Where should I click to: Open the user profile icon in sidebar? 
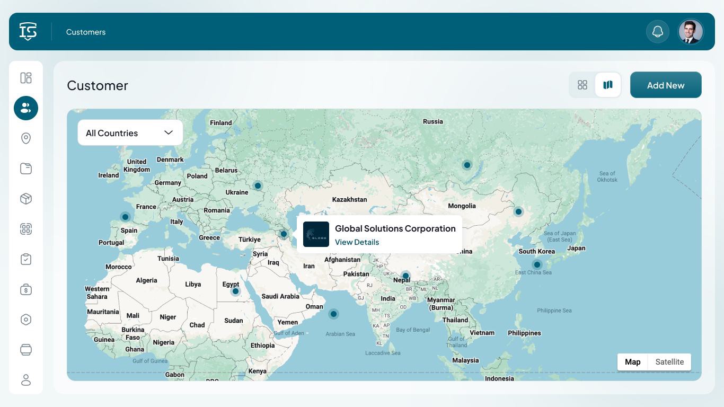(x=26, y=380)
